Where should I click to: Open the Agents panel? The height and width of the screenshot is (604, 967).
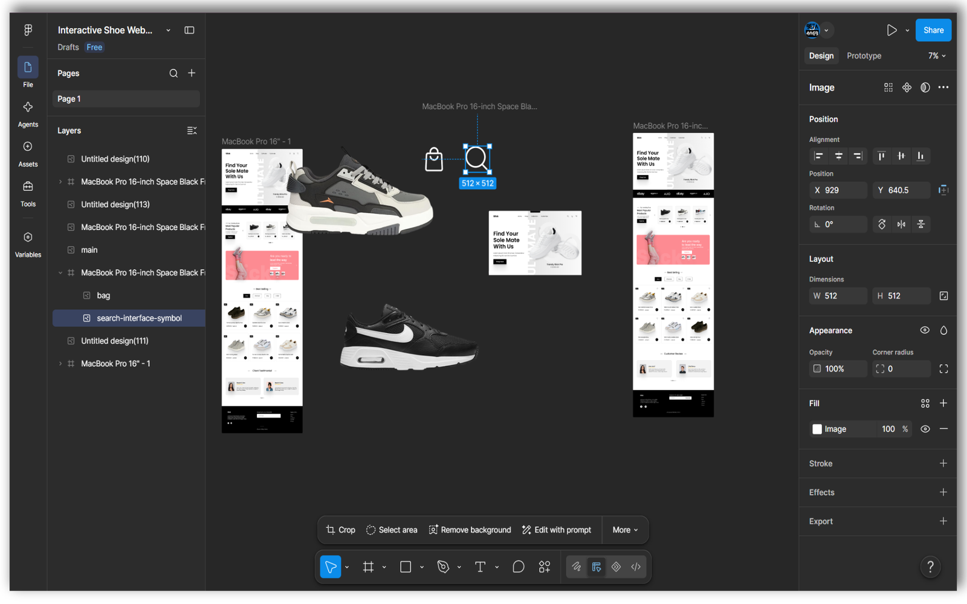(28, 114)
